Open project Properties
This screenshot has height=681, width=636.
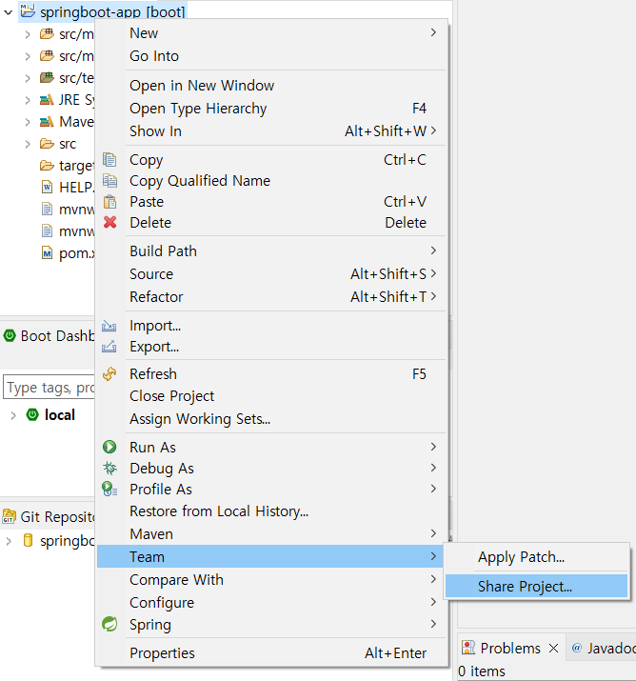coord(272,652)
